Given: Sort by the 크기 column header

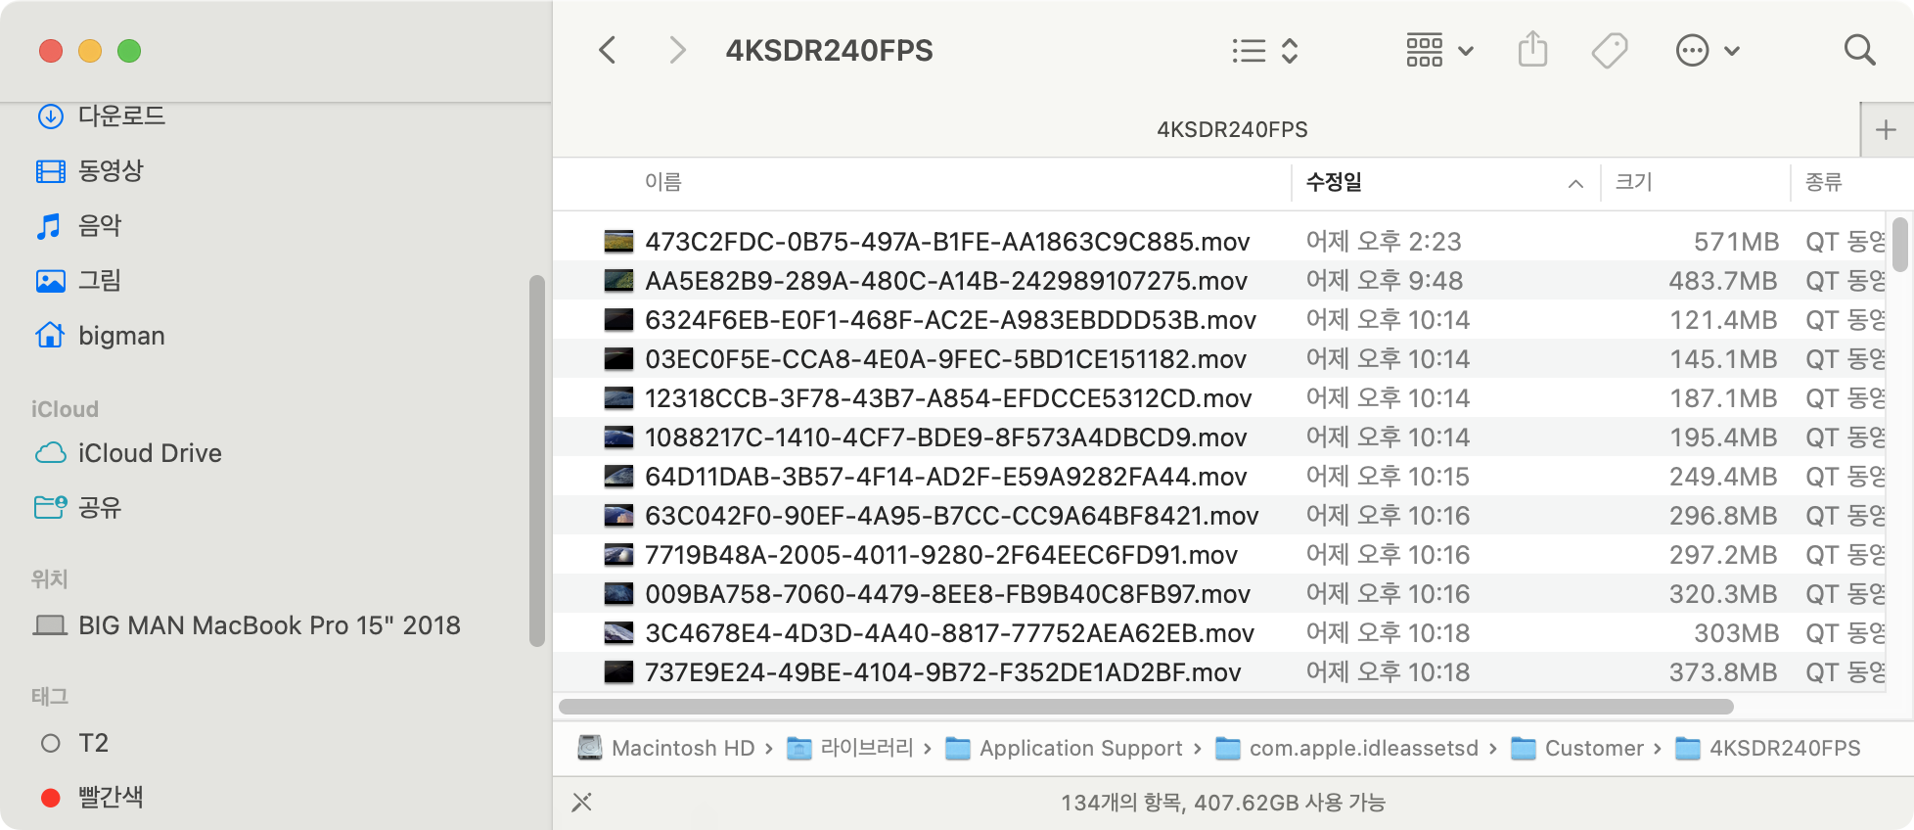Looking at the screenshot, I should 1633,182.
